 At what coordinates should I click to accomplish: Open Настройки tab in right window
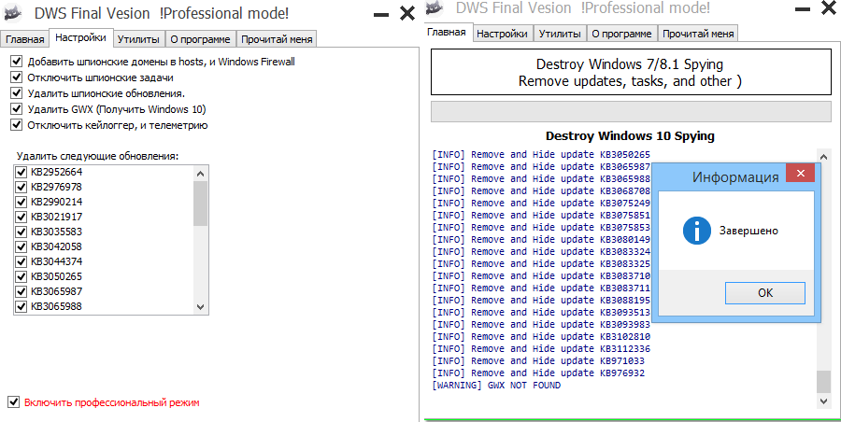pos(502,34)
